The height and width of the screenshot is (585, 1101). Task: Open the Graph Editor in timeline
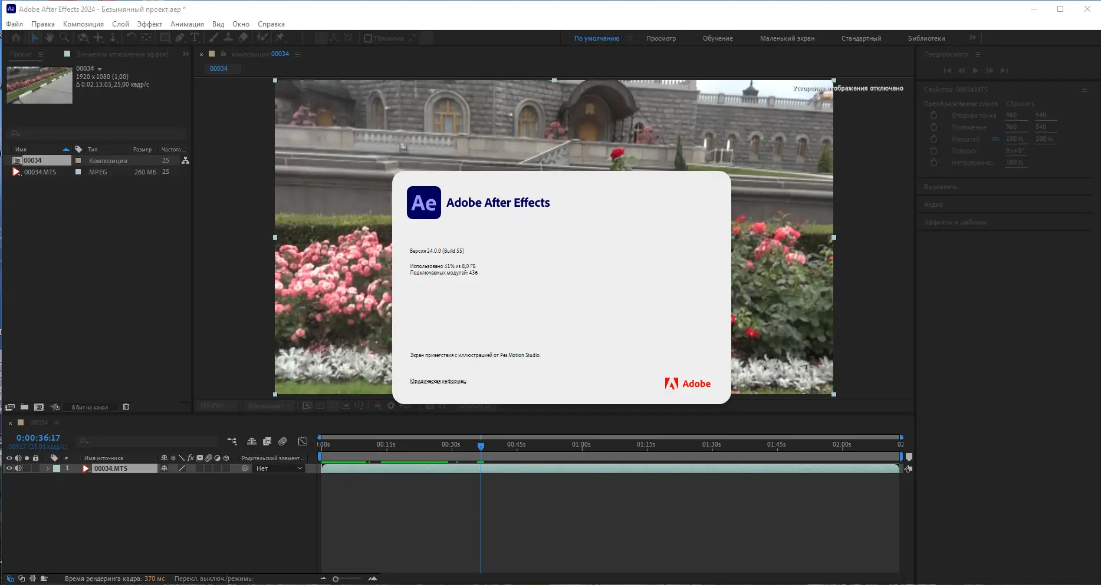(x=303, y=441)
